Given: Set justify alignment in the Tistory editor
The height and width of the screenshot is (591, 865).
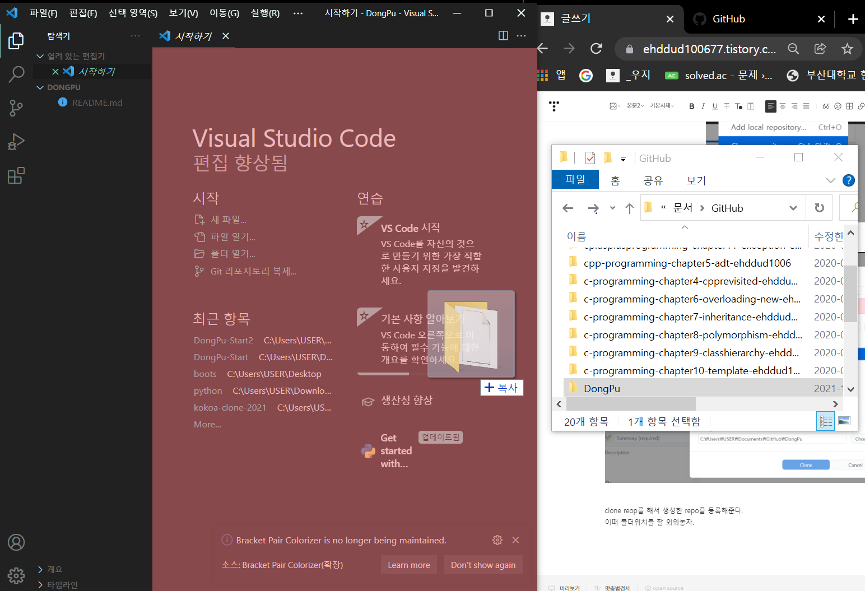Looking at the screenshot, I should (x=806, y=106).
